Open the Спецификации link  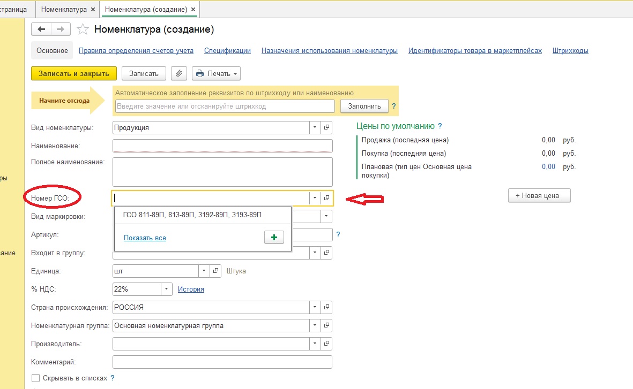227,50
